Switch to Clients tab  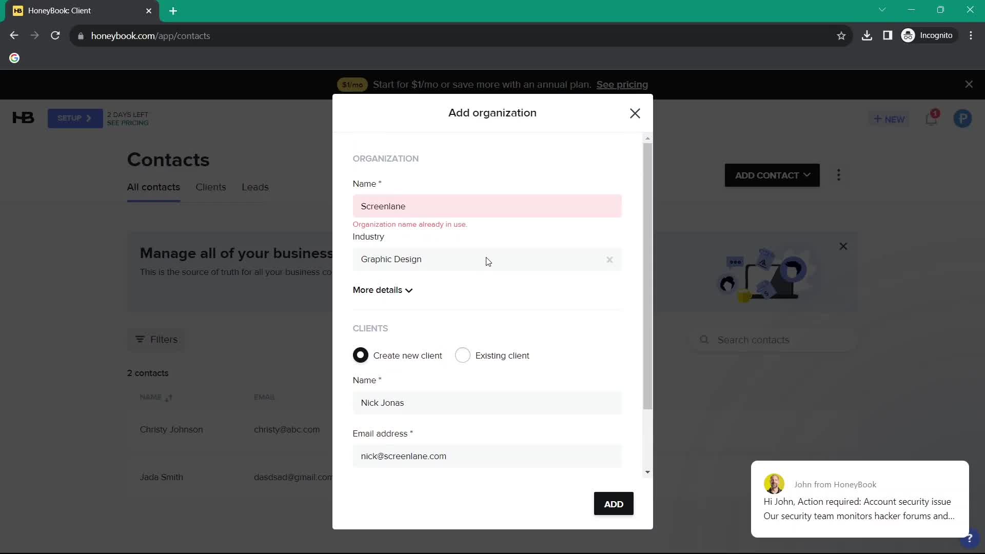211,187
